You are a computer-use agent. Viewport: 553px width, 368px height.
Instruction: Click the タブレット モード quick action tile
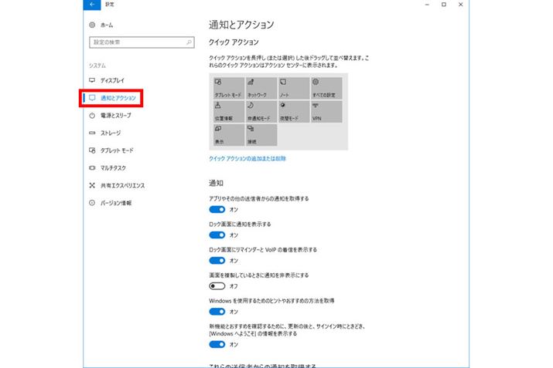pos(228,87)
